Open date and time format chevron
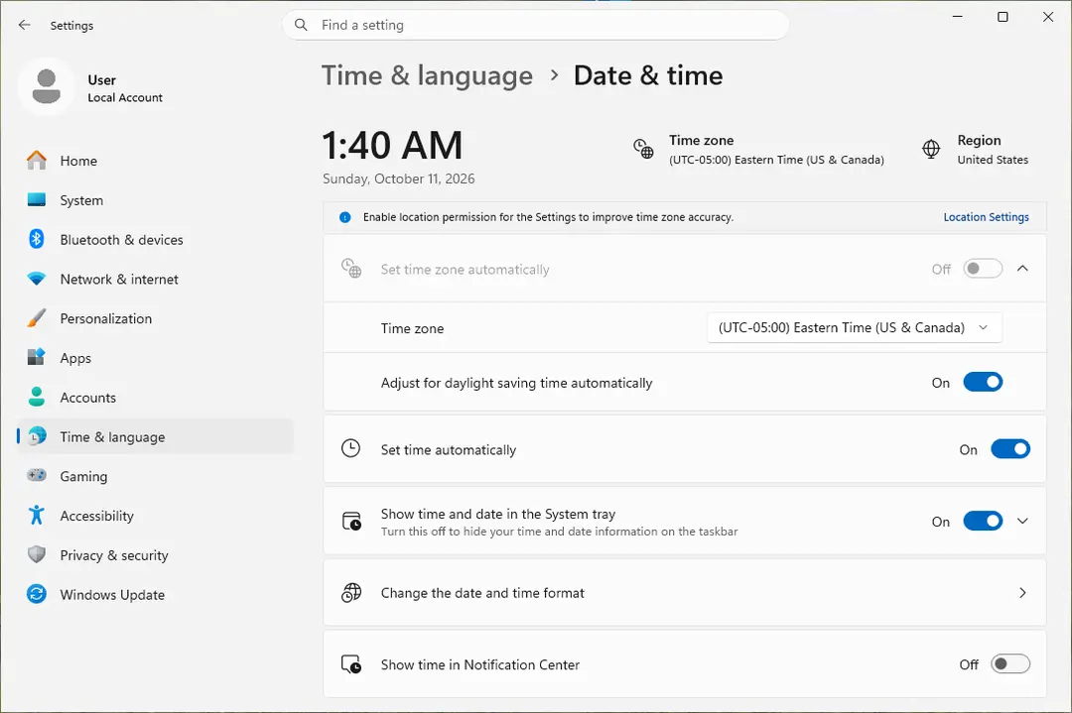This screenshot has height=713, width=1072. [1022, 593]
